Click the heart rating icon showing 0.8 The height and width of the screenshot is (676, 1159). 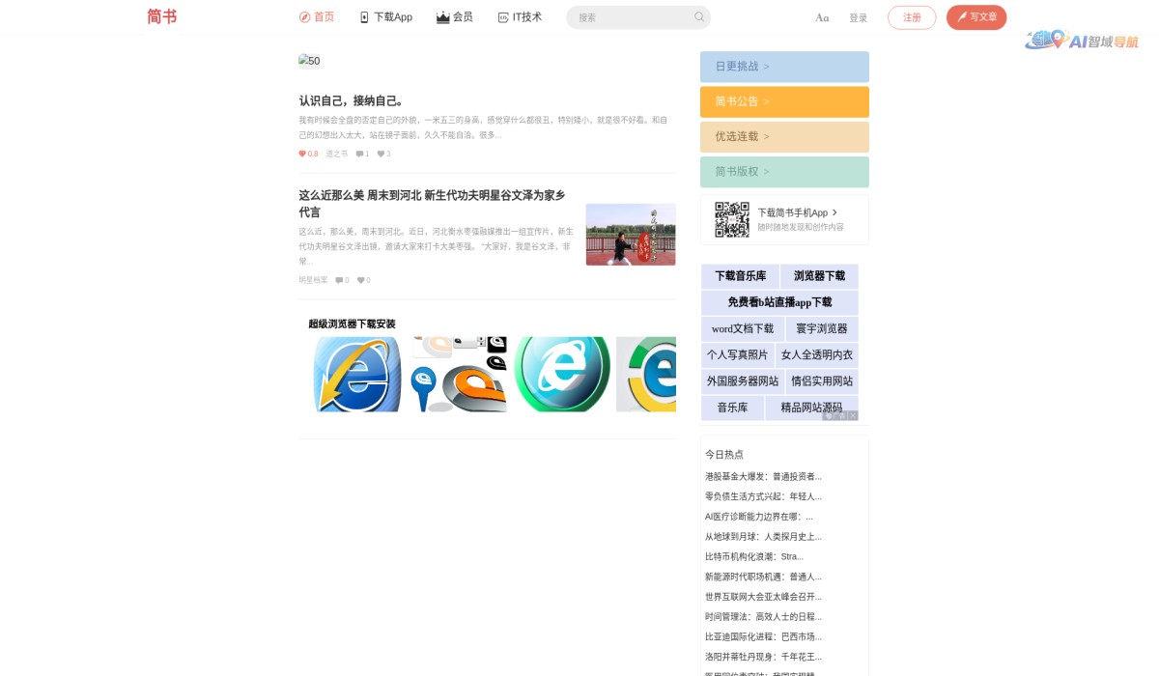click(x=304, y=154)
